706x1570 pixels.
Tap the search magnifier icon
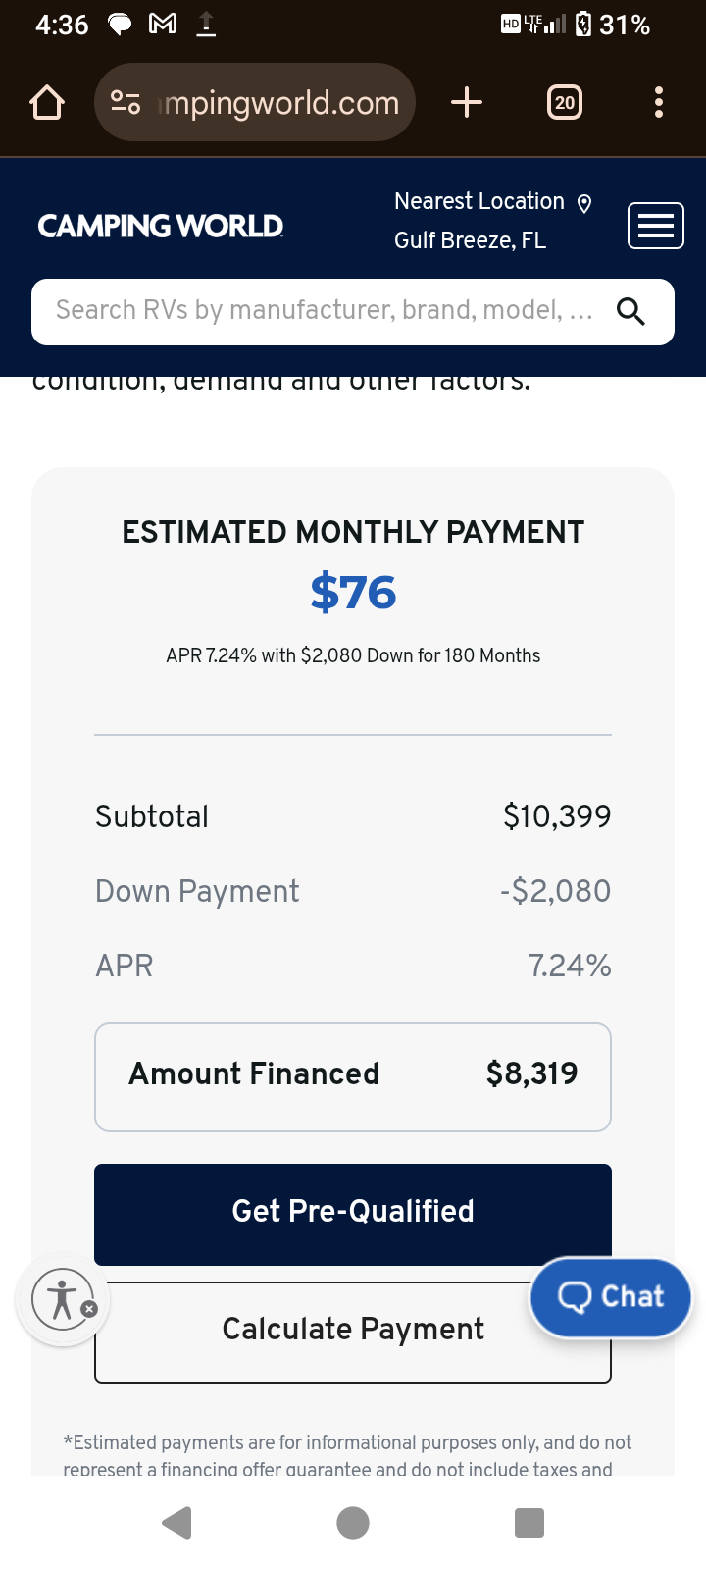tap(630, 312)
